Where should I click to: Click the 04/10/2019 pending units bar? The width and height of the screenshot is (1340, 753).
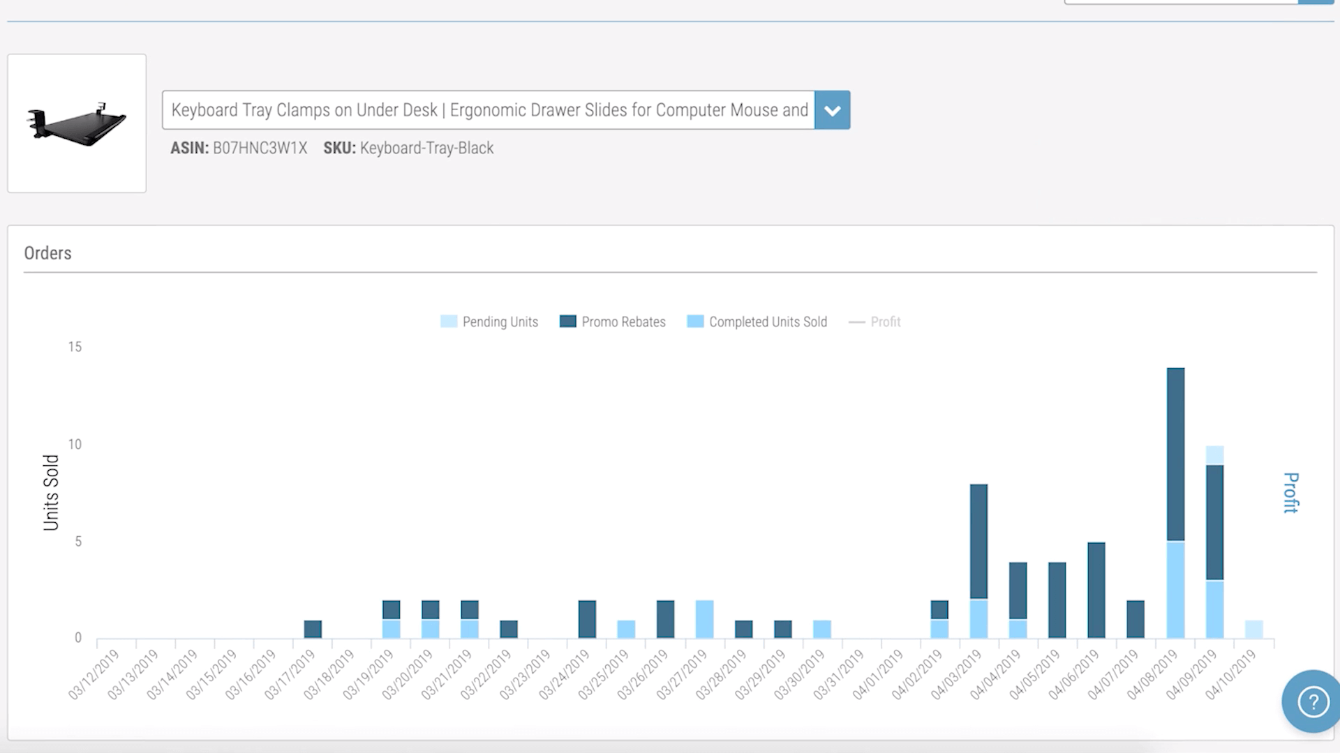pos(1253,629)
